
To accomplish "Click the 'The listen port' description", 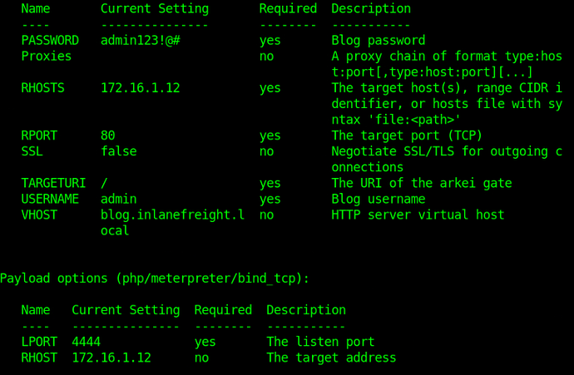I will [320, 342].
